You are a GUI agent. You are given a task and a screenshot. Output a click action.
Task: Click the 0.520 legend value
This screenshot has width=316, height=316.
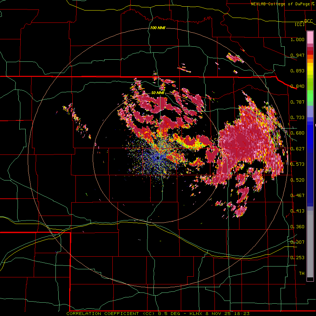(x=297, y=180)
